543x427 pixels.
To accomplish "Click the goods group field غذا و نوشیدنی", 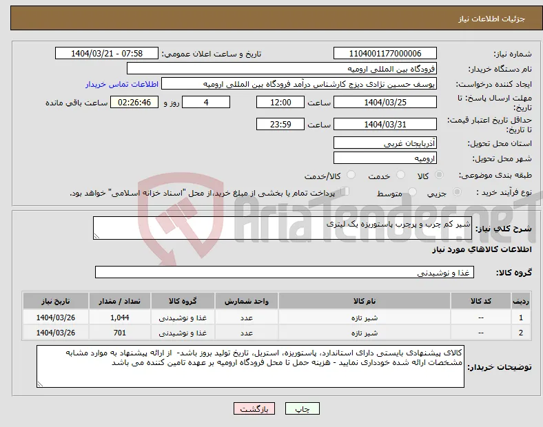I will click(x=285, y=272).
